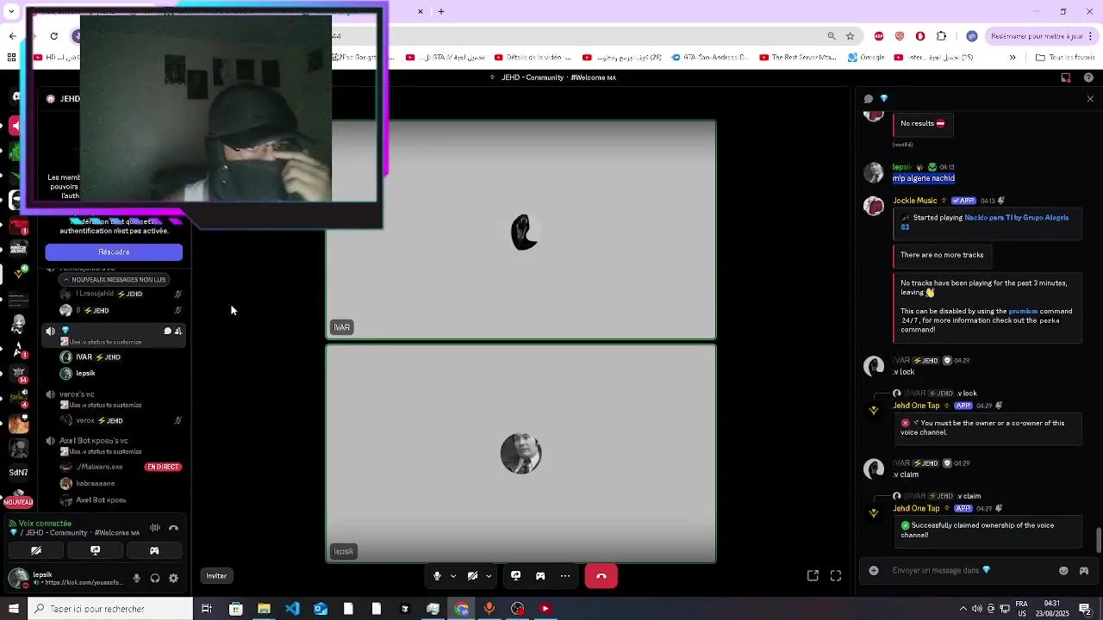
Task: Open Tous les favoris folder
Action: [x=1065, y=58]
